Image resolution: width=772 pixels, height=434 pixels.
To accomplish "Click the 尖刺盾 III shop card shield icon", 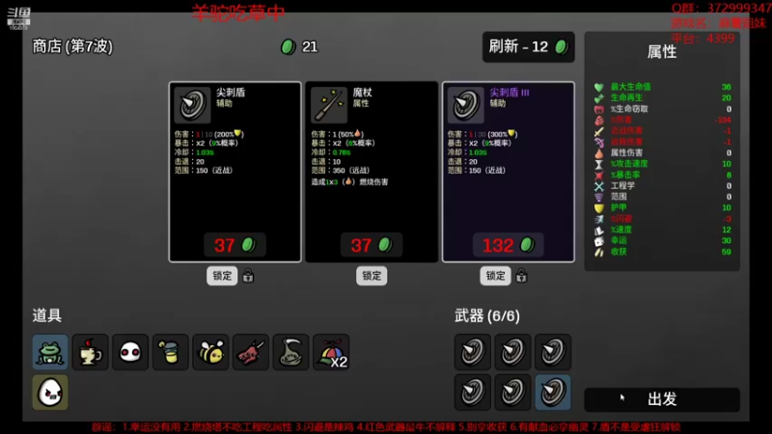I will point(466,105).
